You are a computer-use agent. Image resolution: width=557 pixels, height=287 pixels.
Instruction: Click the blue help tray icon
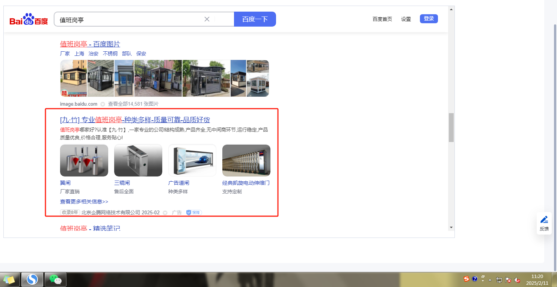[x=475, y=279]
